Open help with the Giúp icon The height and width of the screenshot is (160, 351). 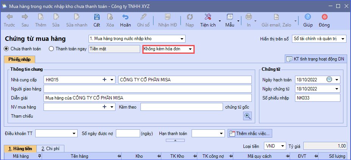[308, 17]
